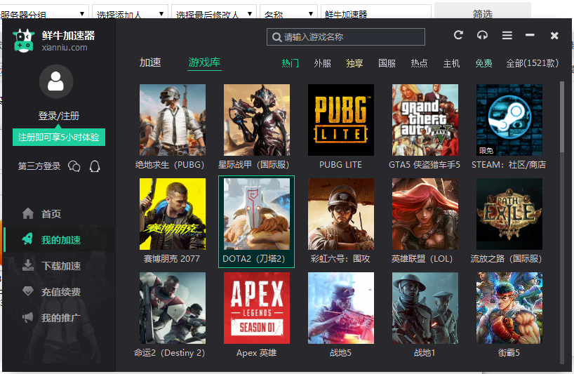Open the 赛博朋克 2077 cover

pyautogui.click(x=173, y=214)
